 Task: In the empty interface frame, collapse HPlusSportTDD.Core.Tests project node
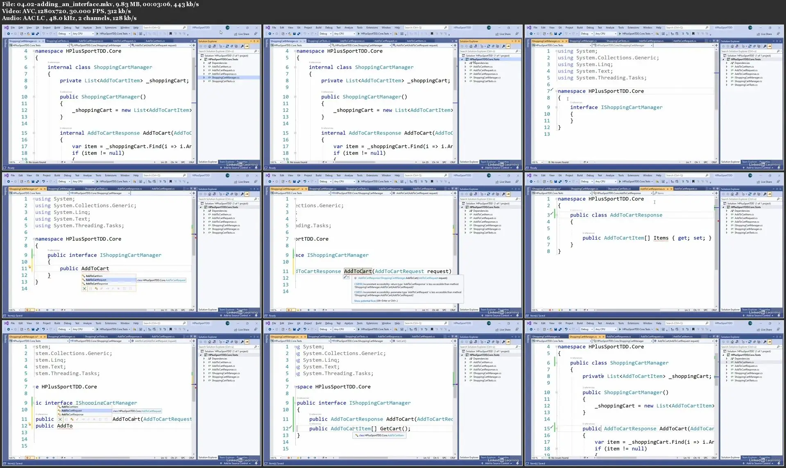tap(724, 59)
